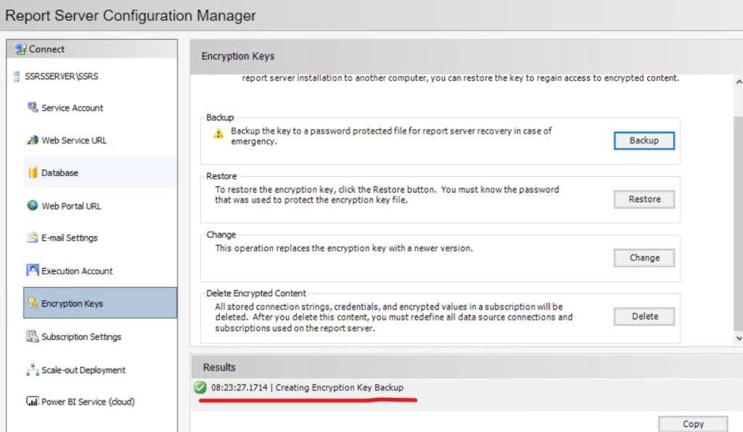Open the Web Service URL page

[74, 141]
